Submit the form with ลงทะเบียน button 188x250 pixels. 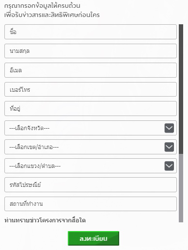click(94, 238)
